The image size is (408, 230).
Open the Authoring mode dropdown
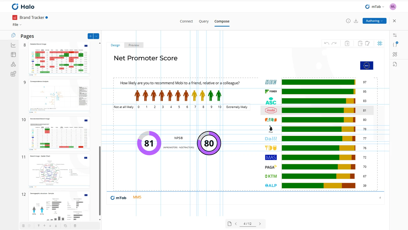374,21
